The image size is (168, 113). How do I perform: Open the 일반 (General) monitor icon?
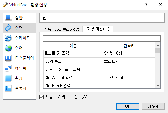[x=8, y=18]
